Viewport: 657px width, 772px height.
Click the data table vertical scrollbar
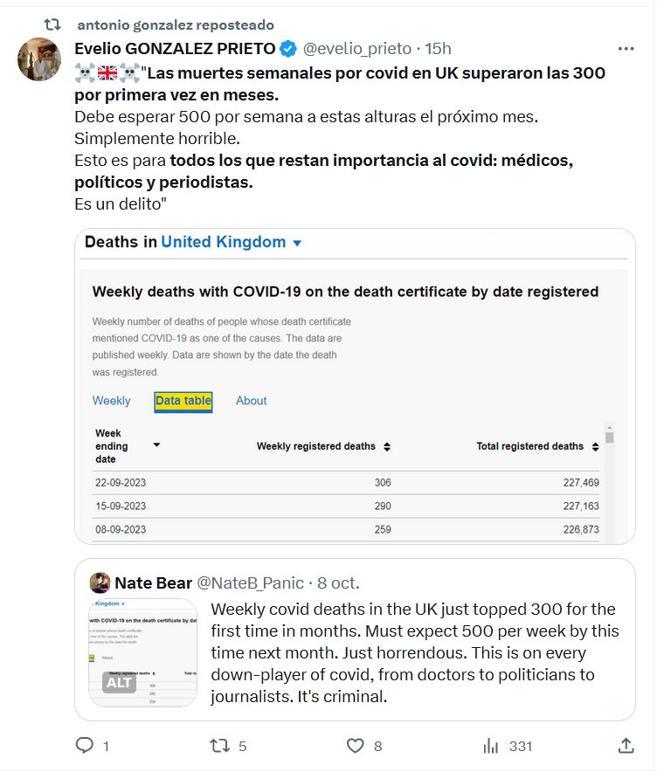point(609,480)
